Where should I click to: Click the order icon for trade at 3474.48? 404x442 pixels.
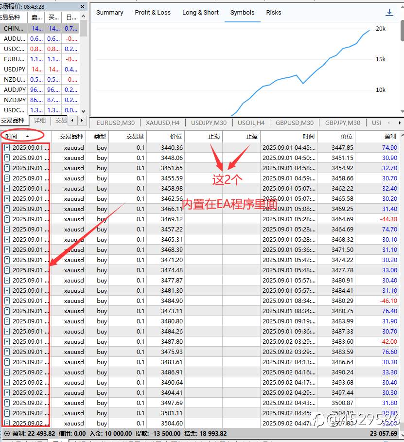pos(7,270)
